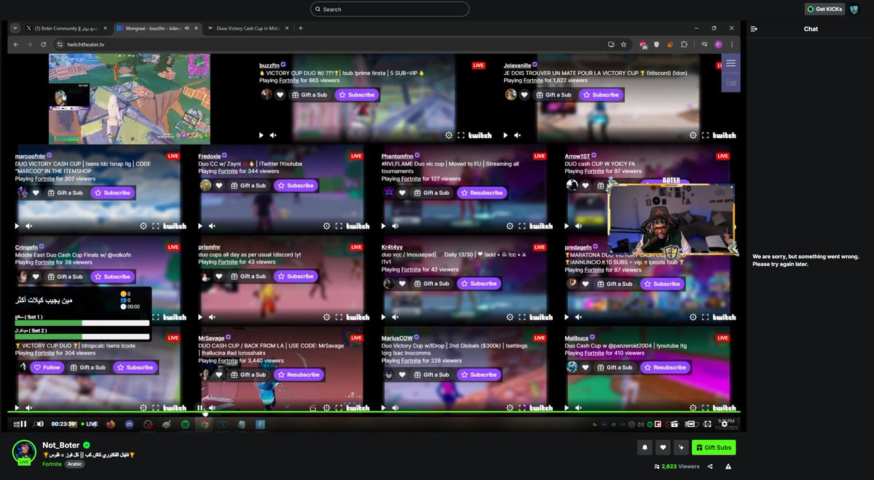Pause the Kick stream player
This screenshot has width=874, height=480.
[23, 424]
